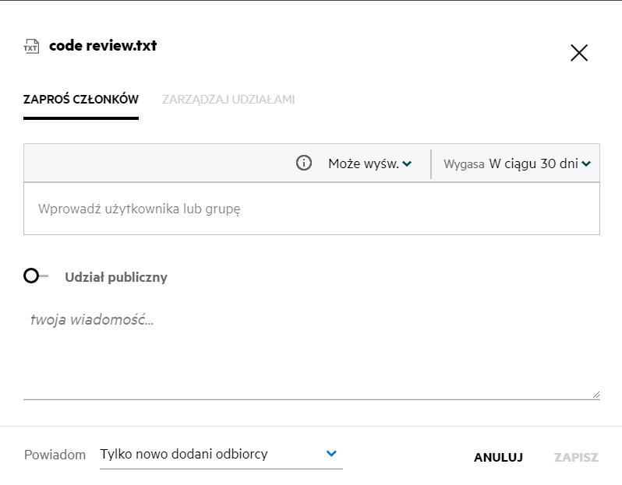The width and height of the screenshot is (622, 485).
Task: Open the 'Zarządzaj udziałami' tab
Action: point(228,100)
